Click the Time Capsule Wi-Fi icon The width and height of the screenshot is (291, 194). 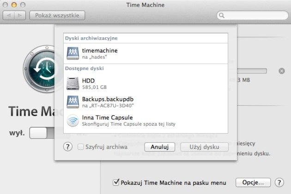(73, 121)
